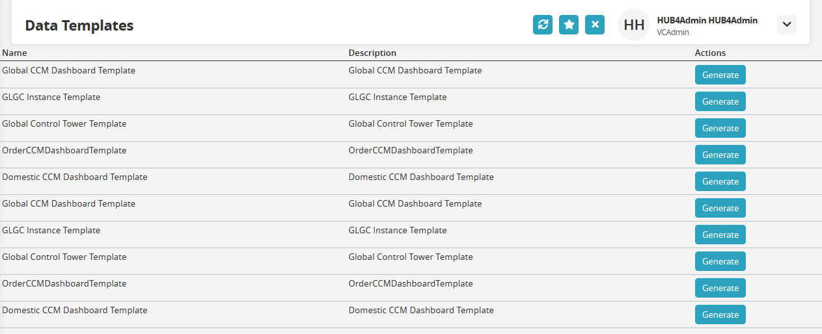Generate the first OrderCCMDashboardTemplate entry

(720, 155)
